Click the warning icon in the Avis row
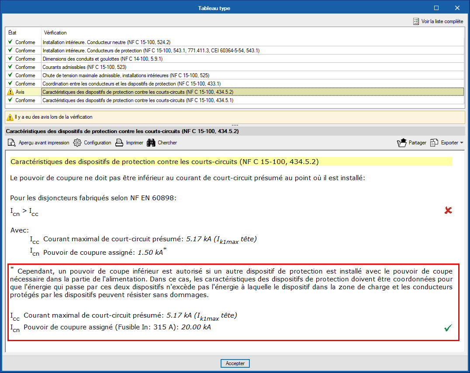This screenshot has width=470, height=373. tap(10, 92)
